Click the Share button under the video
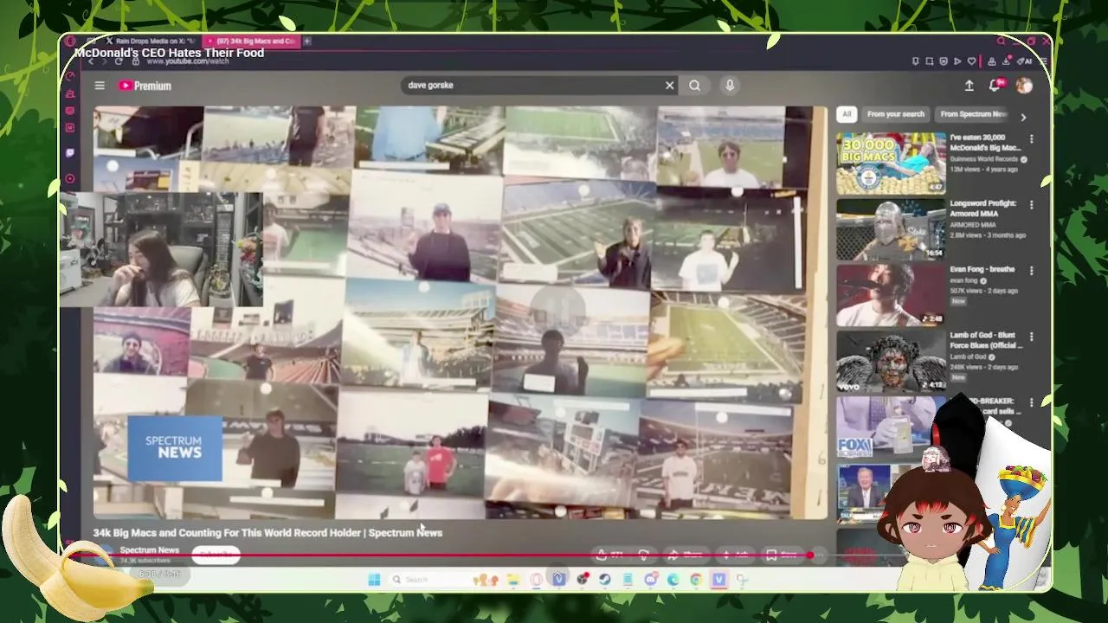Image resolution: width=1108 pixels, height=623 pixels. [686, 555]
